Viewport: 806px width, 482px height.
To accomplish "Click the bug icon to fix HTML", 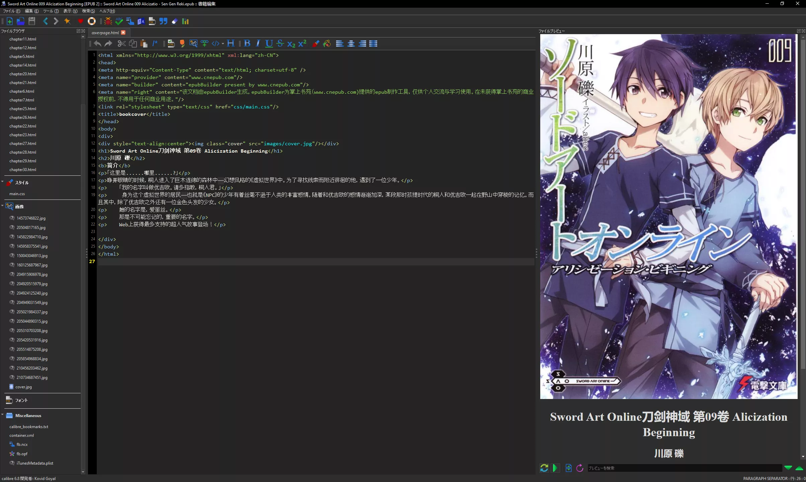I will (x=108, y=21).
